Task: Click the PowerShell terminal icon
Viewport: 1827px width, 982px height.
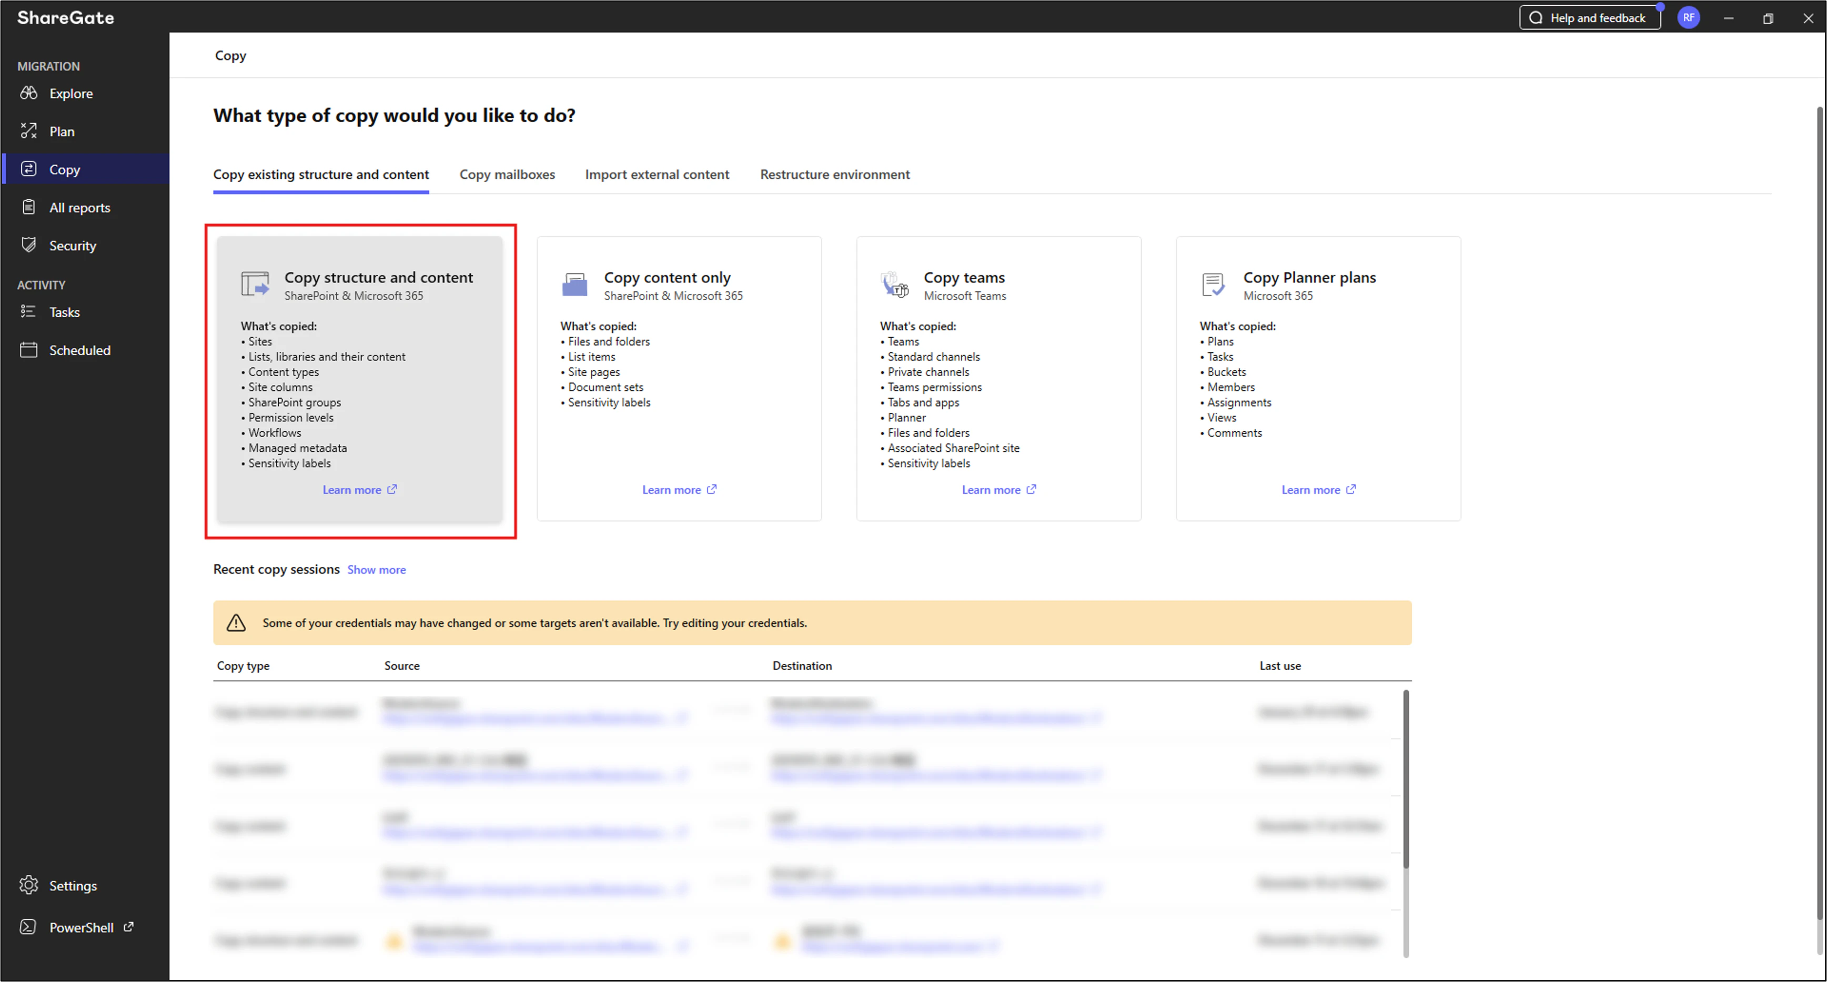Action: tap(28, 927)
